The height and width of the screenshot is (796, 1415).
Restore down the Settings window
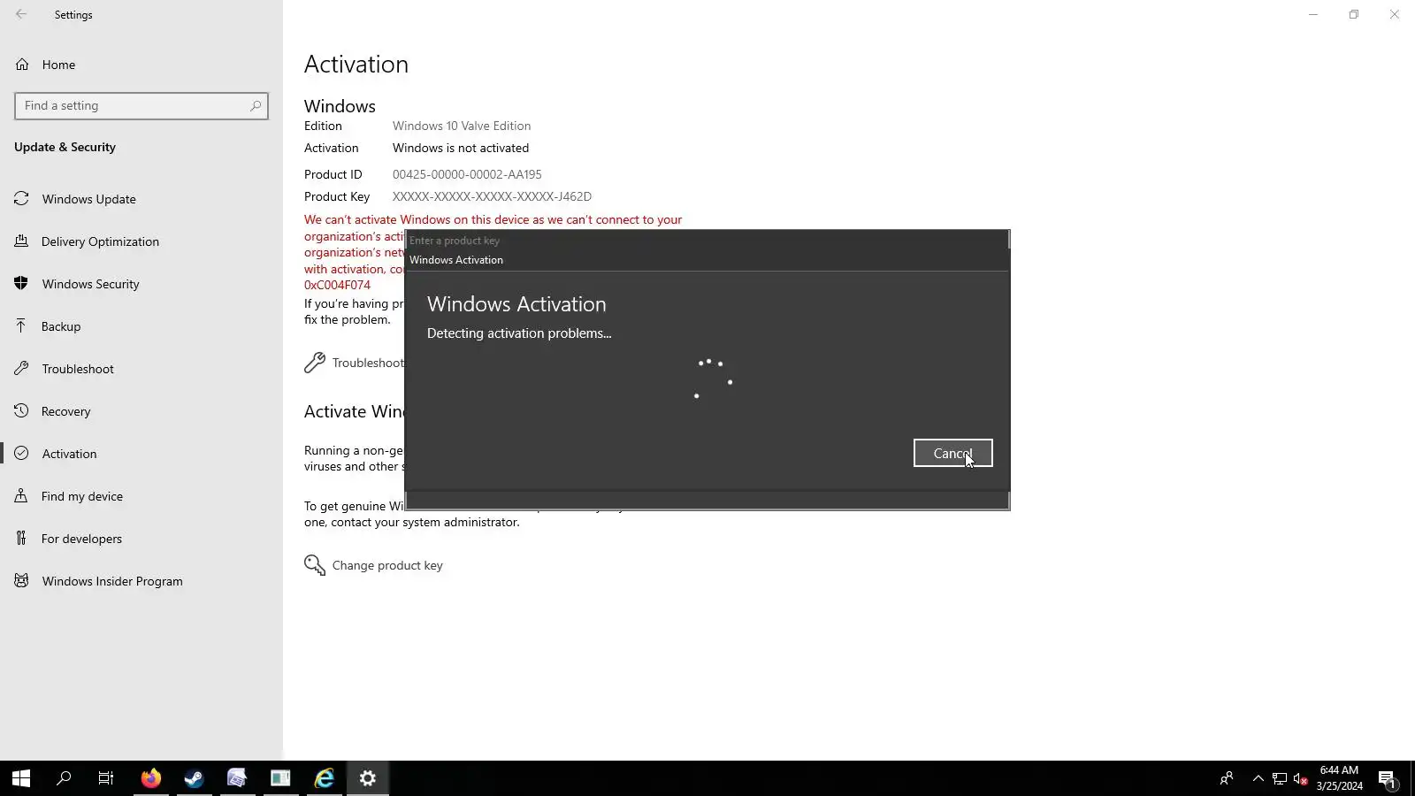click(1354, 14)
